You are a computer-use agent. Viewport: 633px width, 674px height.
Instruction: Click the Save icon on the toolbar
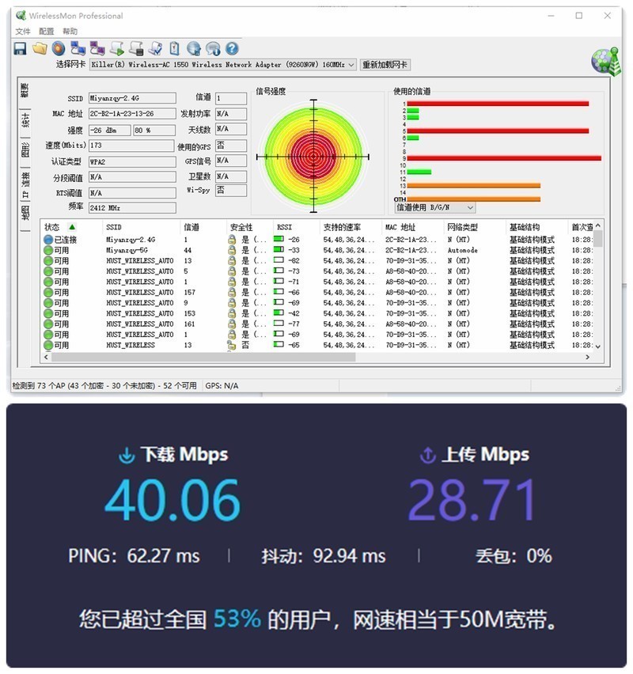(20, 47)
